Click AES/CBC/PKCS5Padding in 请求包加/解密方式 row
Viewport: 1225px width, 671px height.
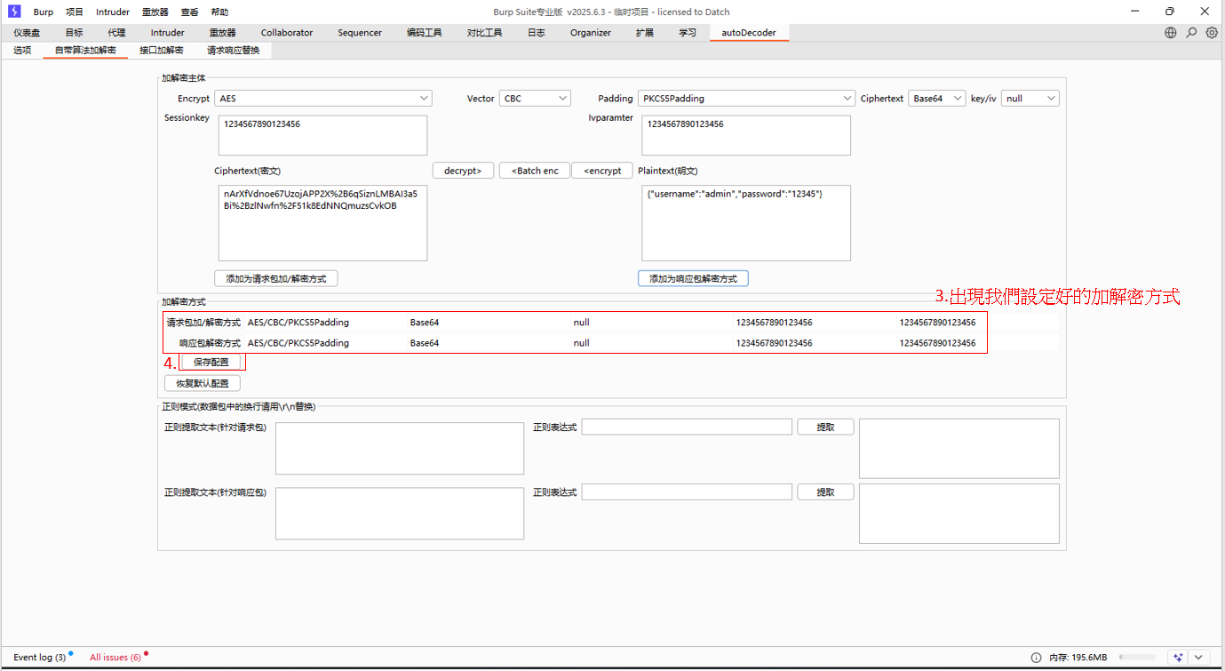(x=298, y=323)
